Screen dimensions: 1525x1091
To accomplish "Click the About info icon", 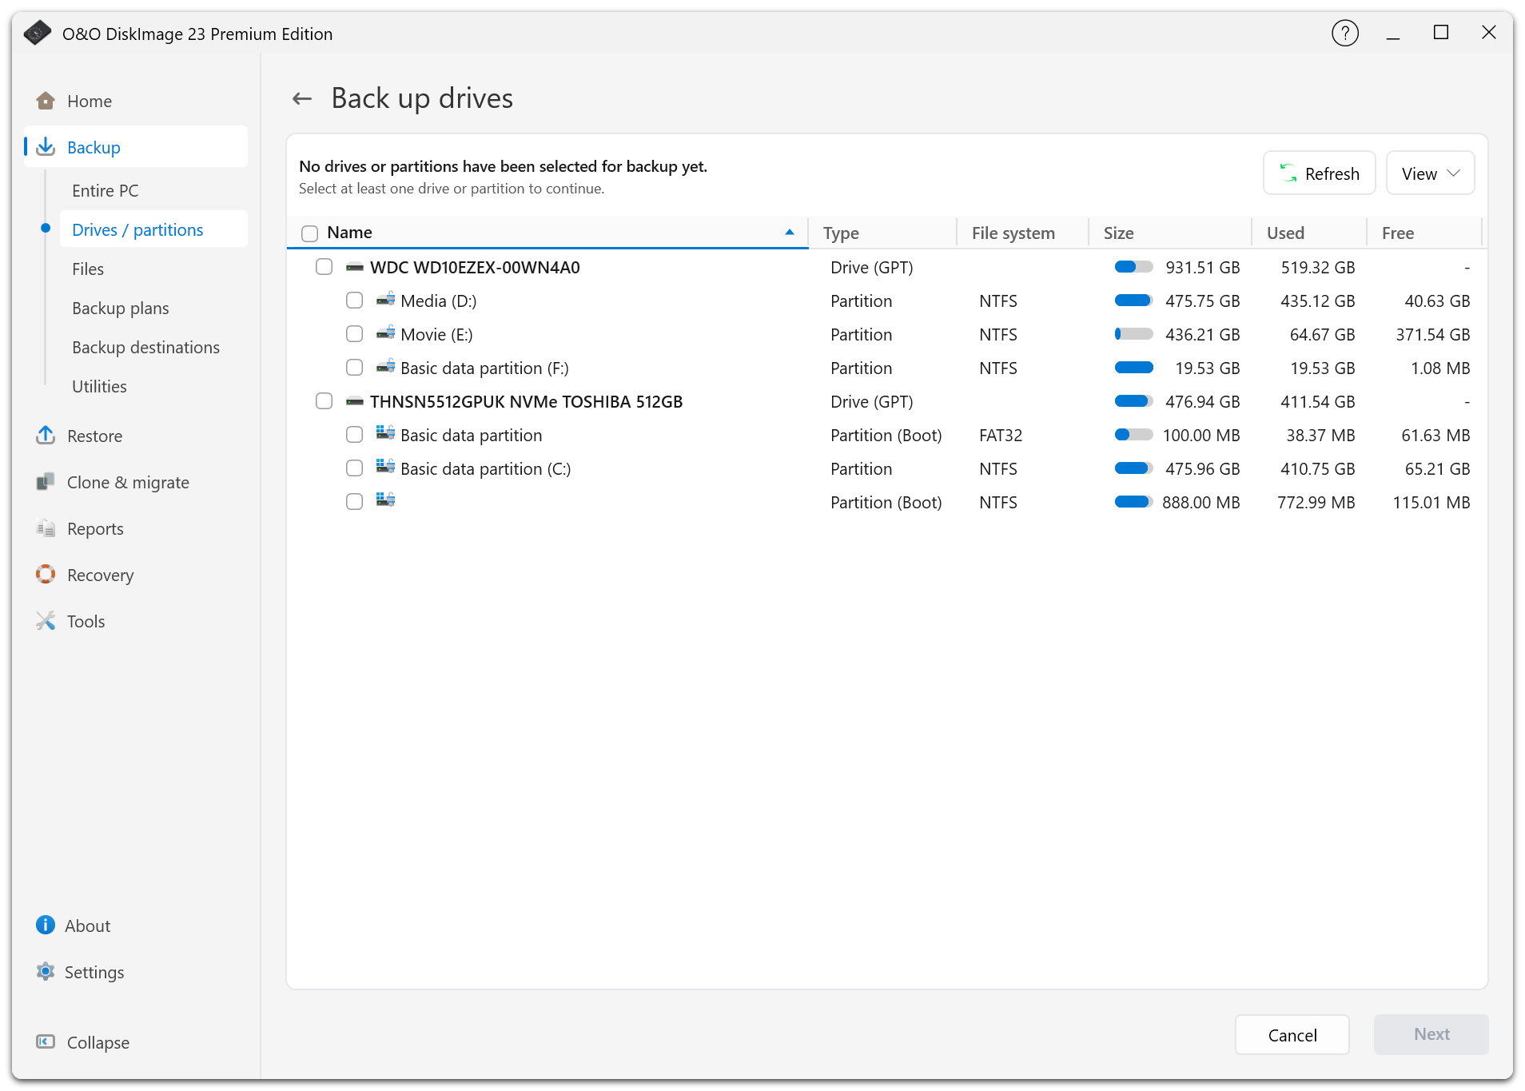I will click(46, 926).
